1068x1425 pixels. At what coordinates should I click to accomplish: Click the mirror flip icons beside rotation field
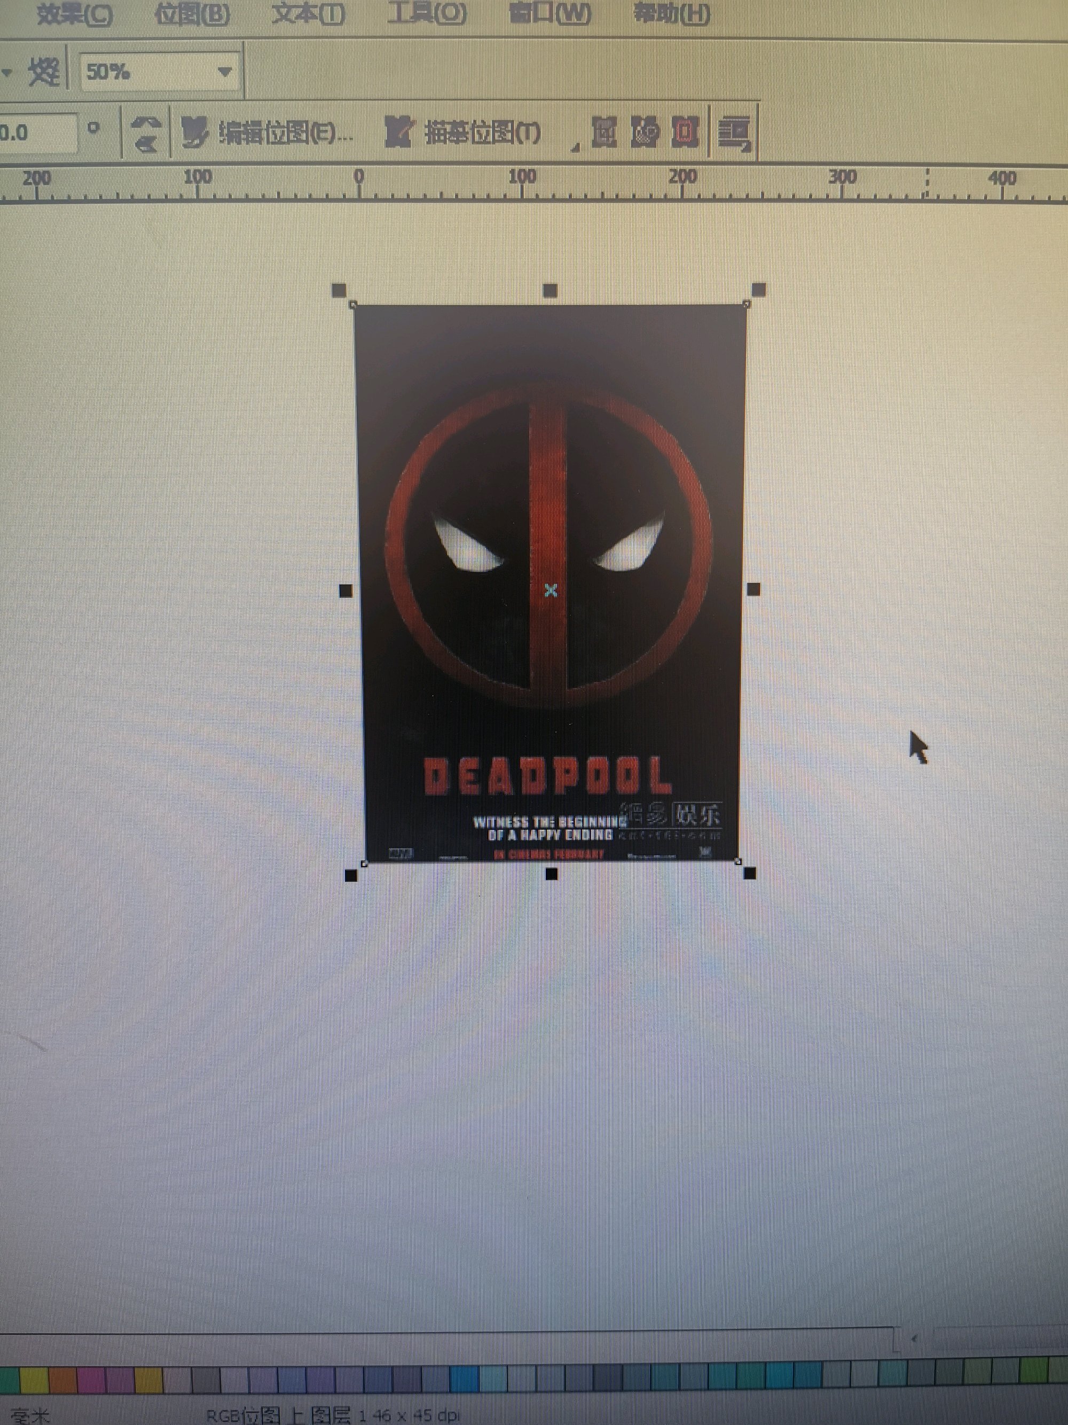point(145,134)
